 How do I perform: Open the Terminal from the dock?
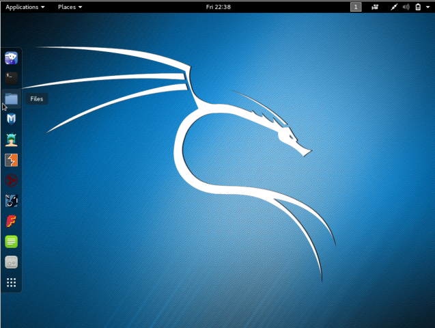pyautogui.click(x=11, y=79)
